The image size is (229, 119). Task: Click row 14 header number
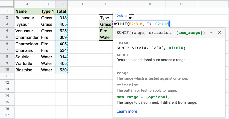(7, 96)
